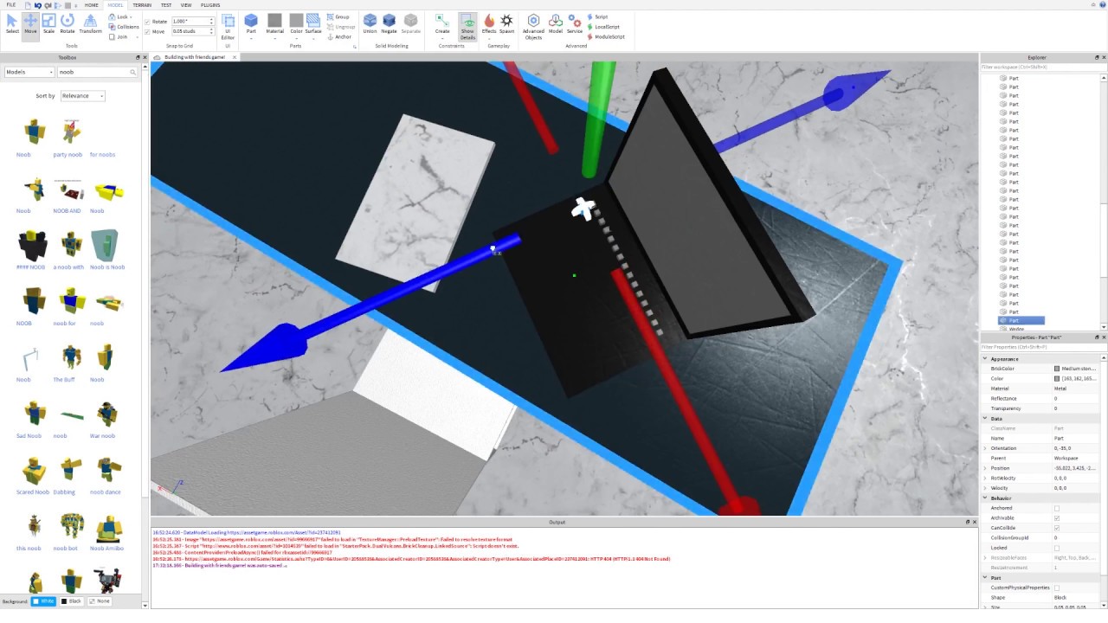The height and width of the screenshot is (623, 1108).
Task: Toggle the CustomPhysicalProperties checkbox
Action: point(1057,588)
